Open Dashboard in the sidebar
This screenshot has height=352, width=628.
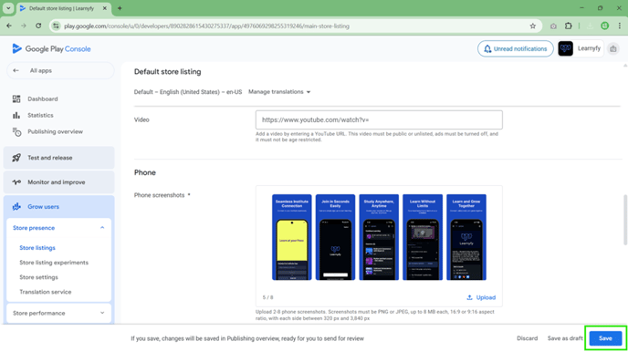coord(43,98)
